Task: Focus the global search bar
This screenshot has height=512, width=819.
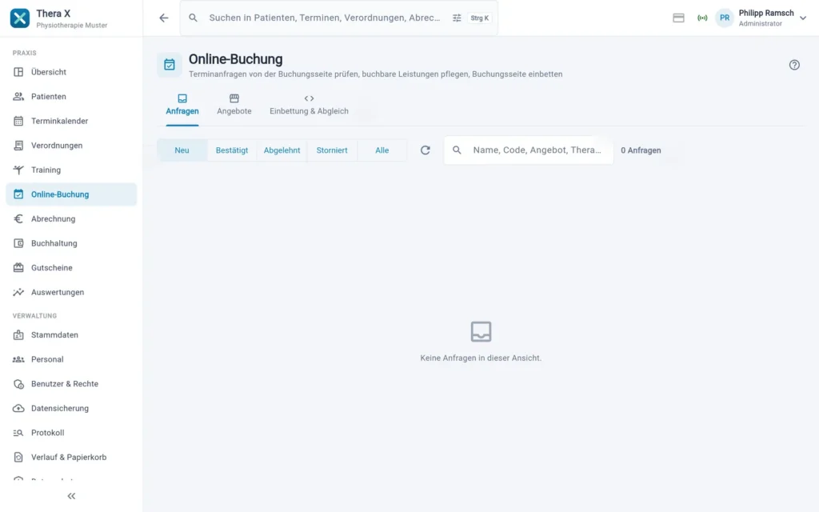Action: pos(324,18)
